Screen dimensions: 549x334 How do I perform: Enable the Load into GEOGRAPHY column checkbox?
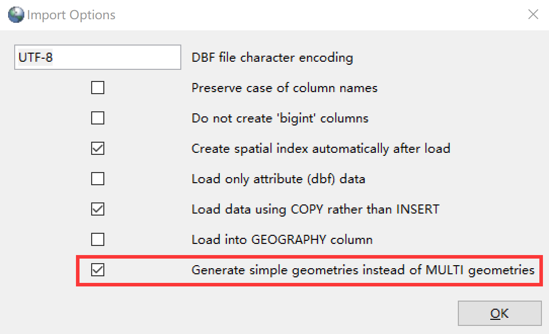click(x=98, y=239)
